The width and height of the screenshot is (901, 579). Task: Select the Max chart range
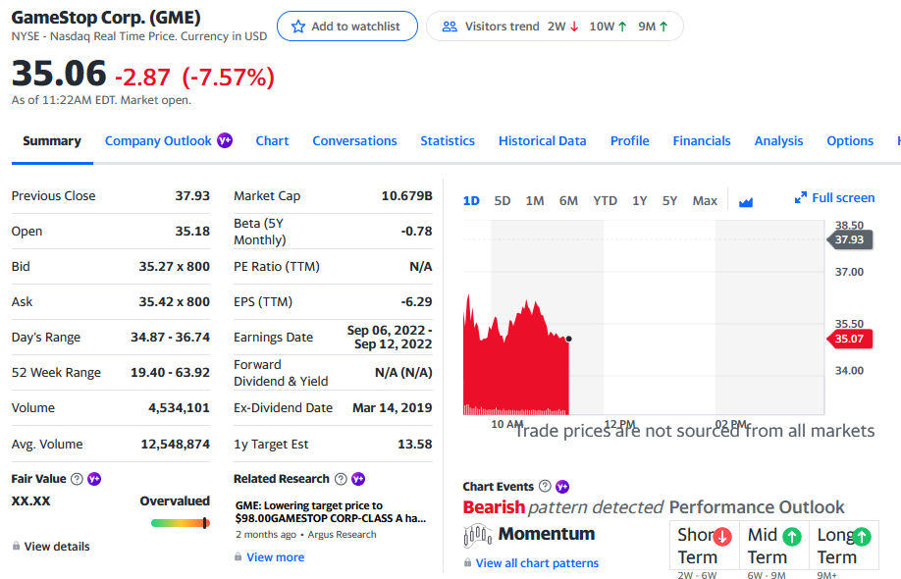click(x=705, y=200)
